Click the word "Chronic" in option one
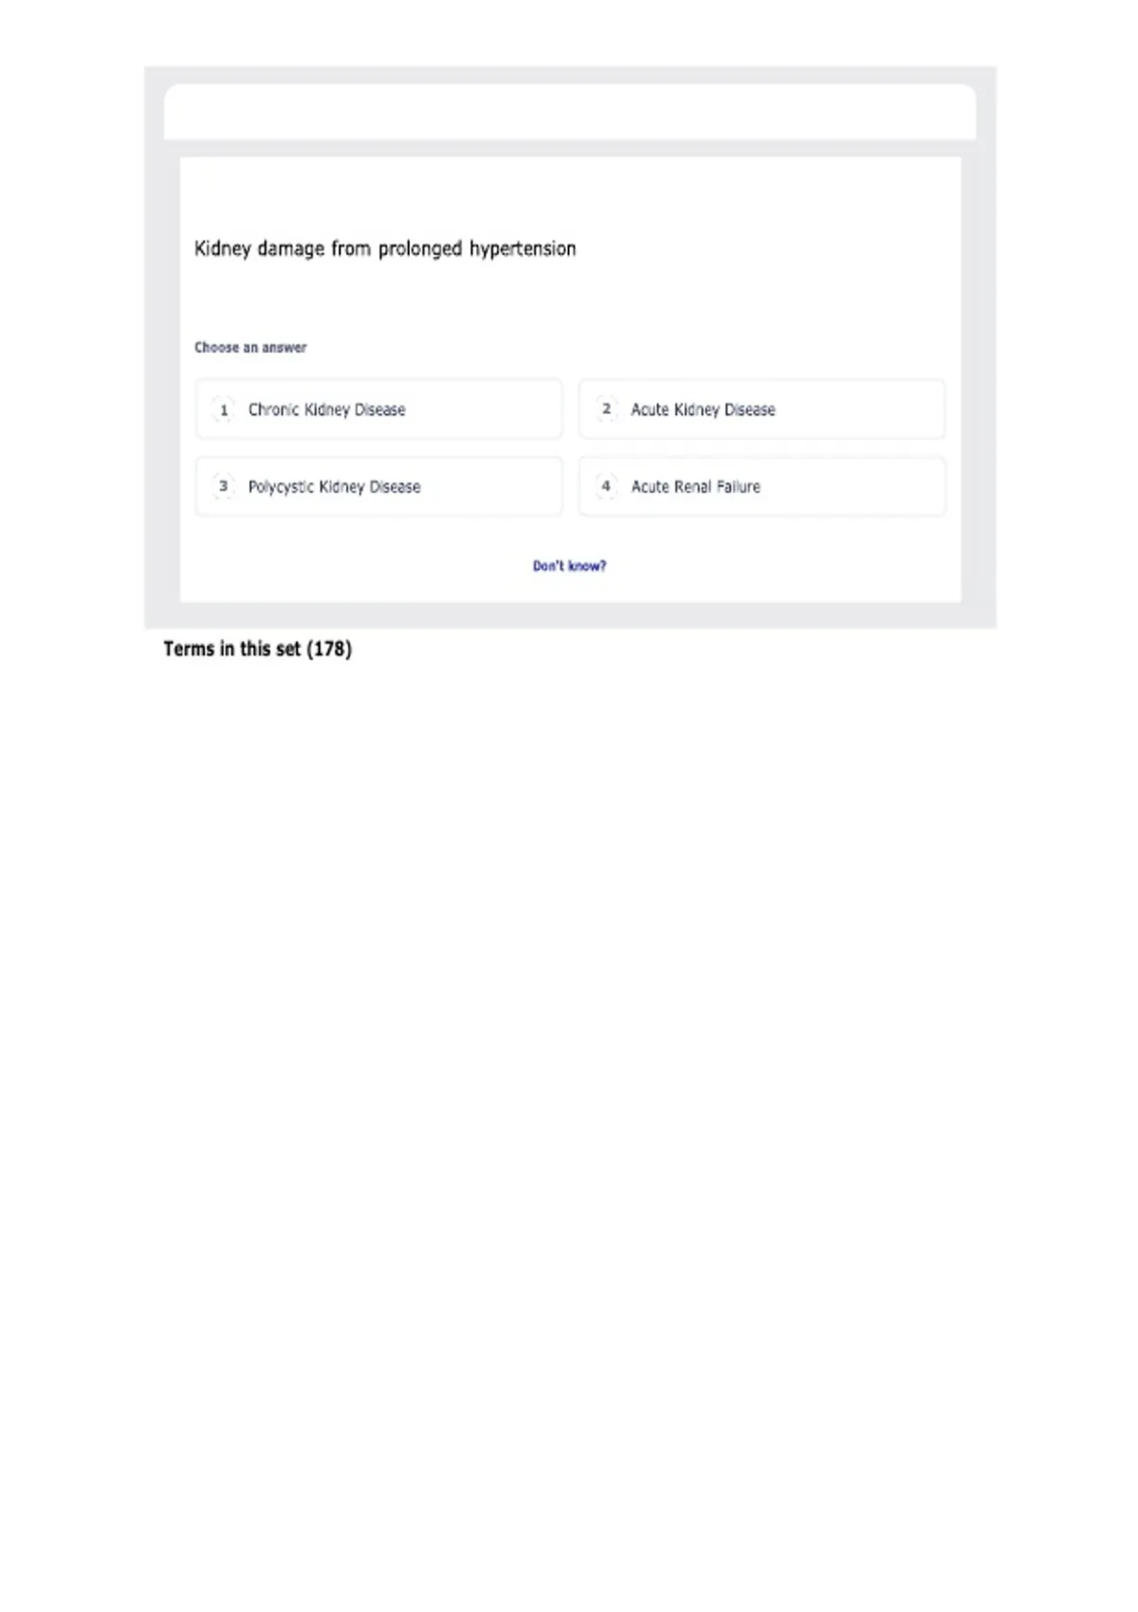 click(273, 410)
